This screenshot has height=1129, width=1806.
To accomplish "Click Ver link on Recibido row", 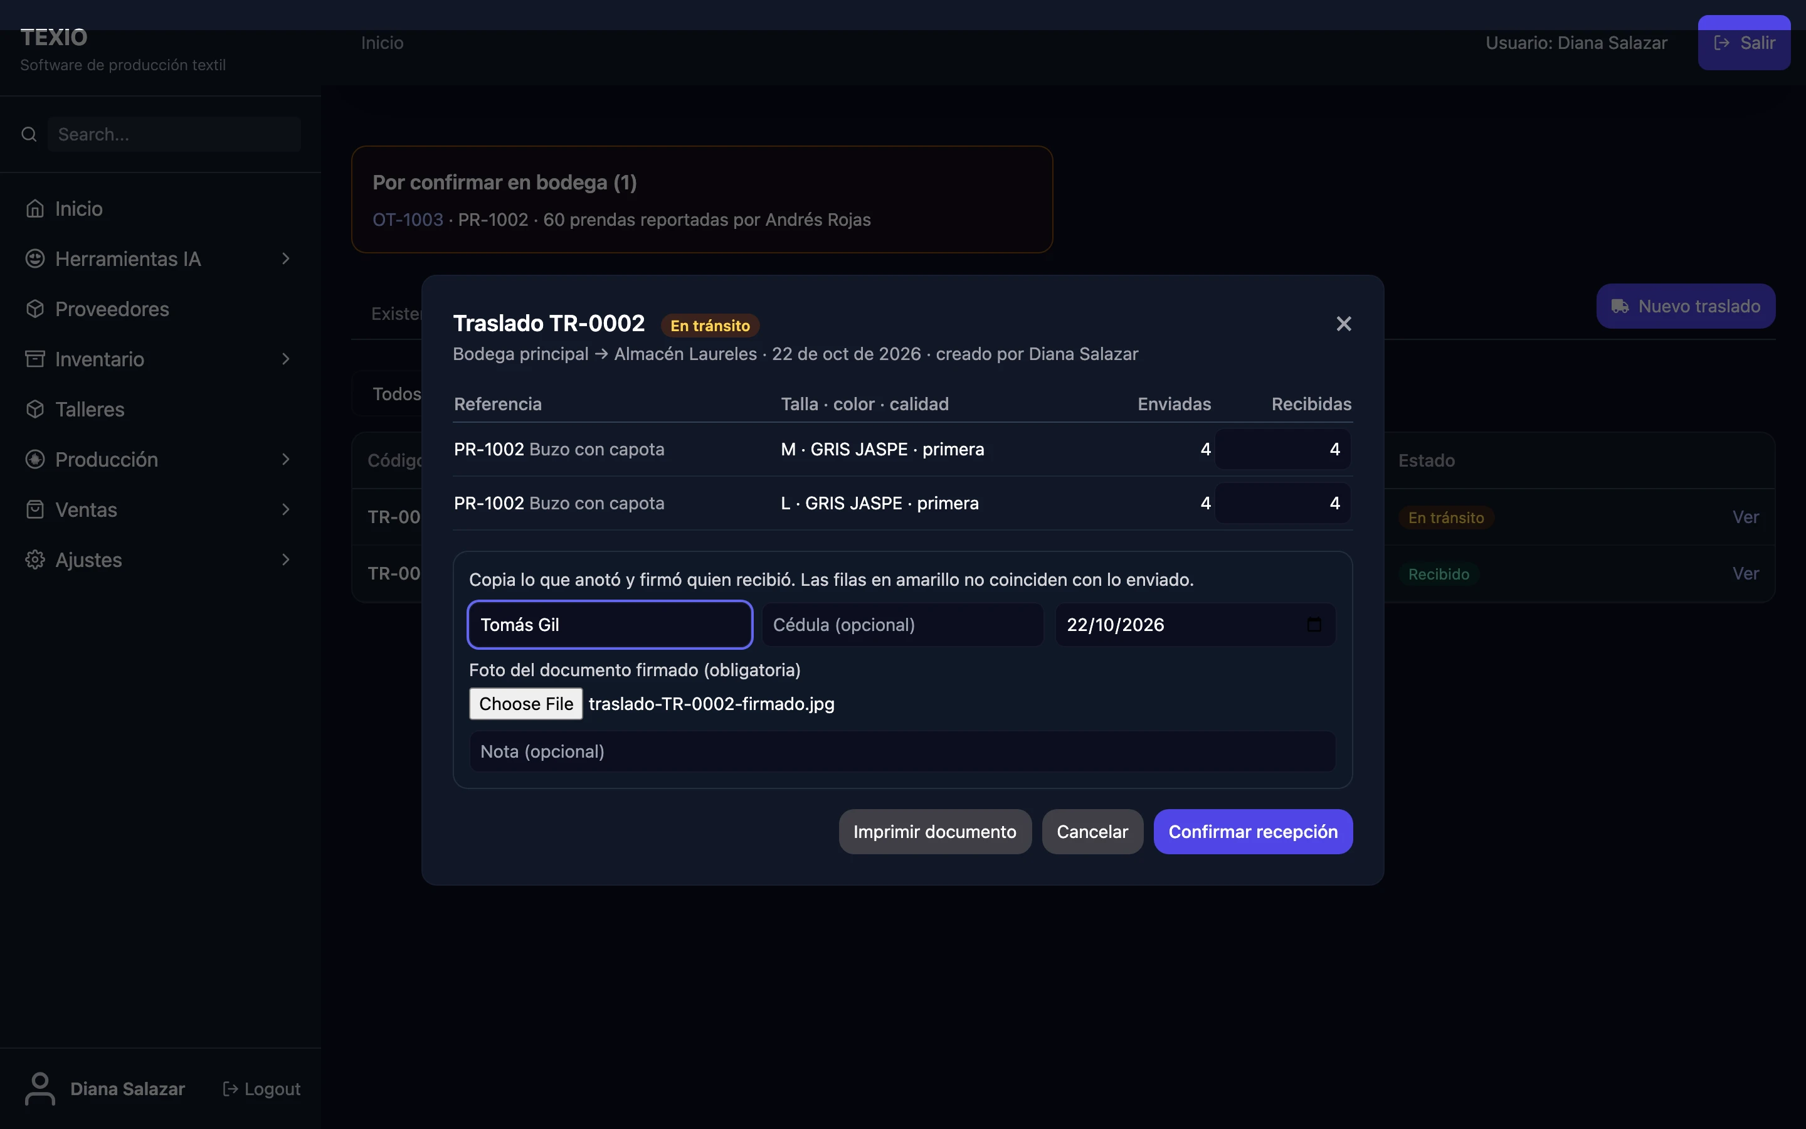I will (1746, 573).
